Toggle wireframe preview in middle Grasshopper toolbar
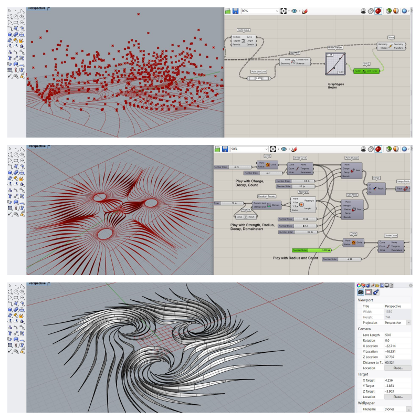The image size is (420, 420). [371, 149]
